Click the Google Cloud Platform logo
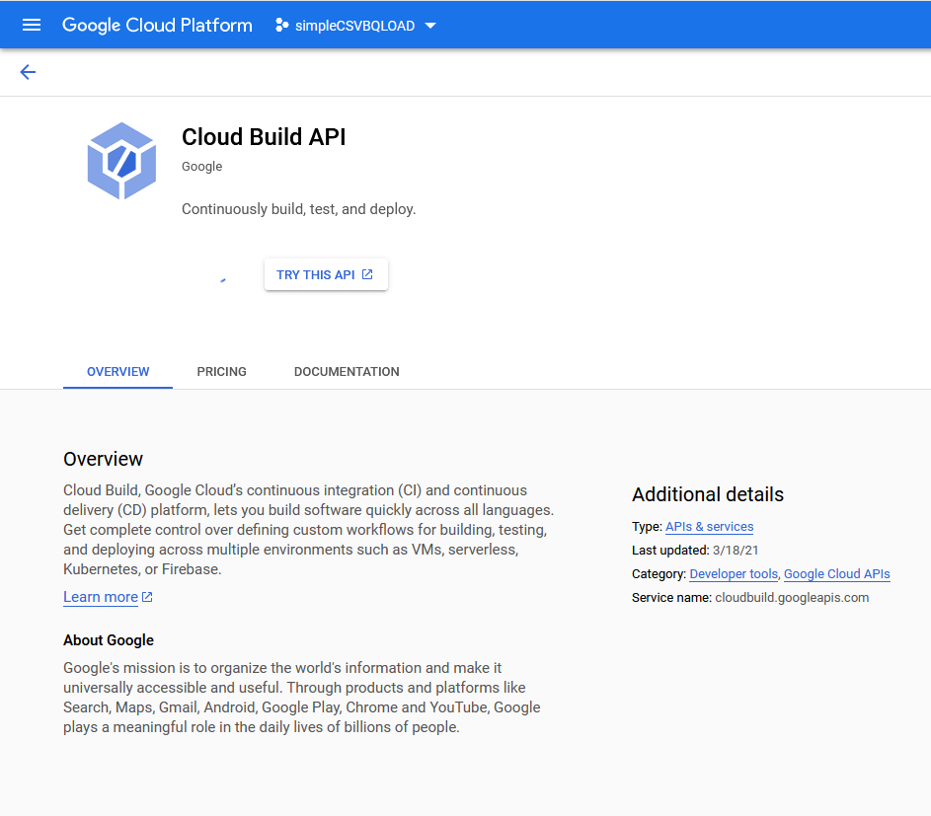 tap(157, 25)
